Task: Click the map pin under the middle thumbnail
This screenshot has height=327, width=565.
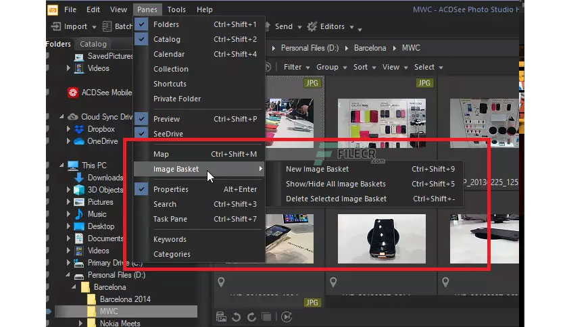Action: pyautogui.click(x=333, y=282)
